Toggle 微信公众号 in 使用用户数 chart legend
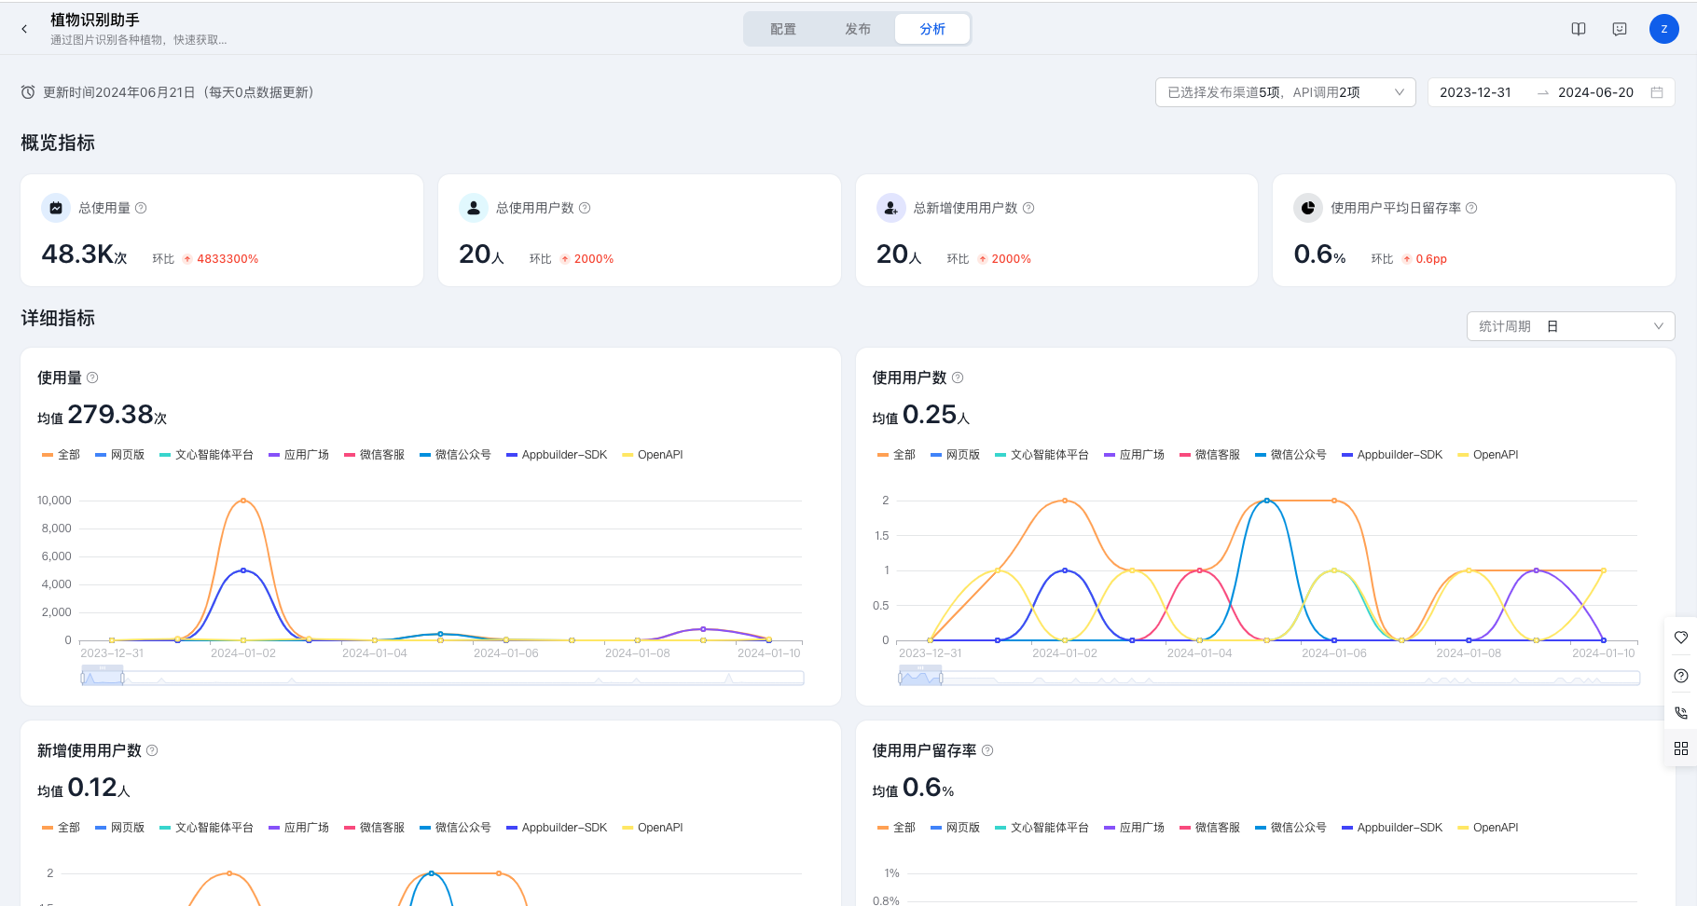Image resolution: width=1697 pixels, height=906 pixels. tap(1291, 455)
